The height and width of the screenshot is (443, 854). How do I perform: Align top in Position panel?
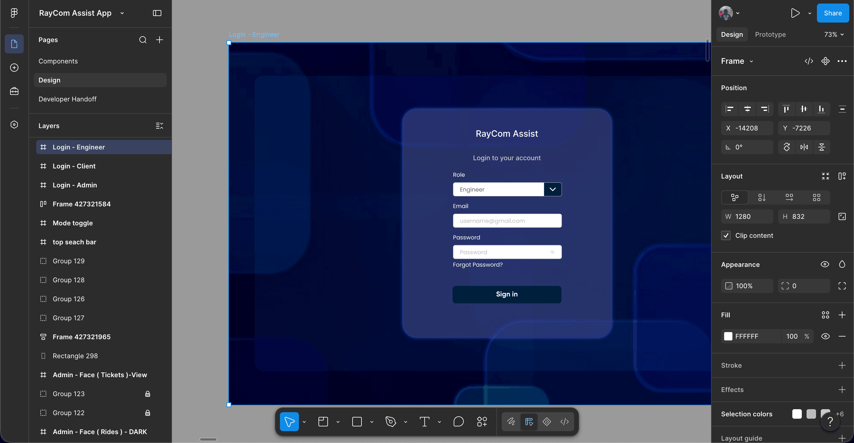pyautogui.click(x=786, y=109)
